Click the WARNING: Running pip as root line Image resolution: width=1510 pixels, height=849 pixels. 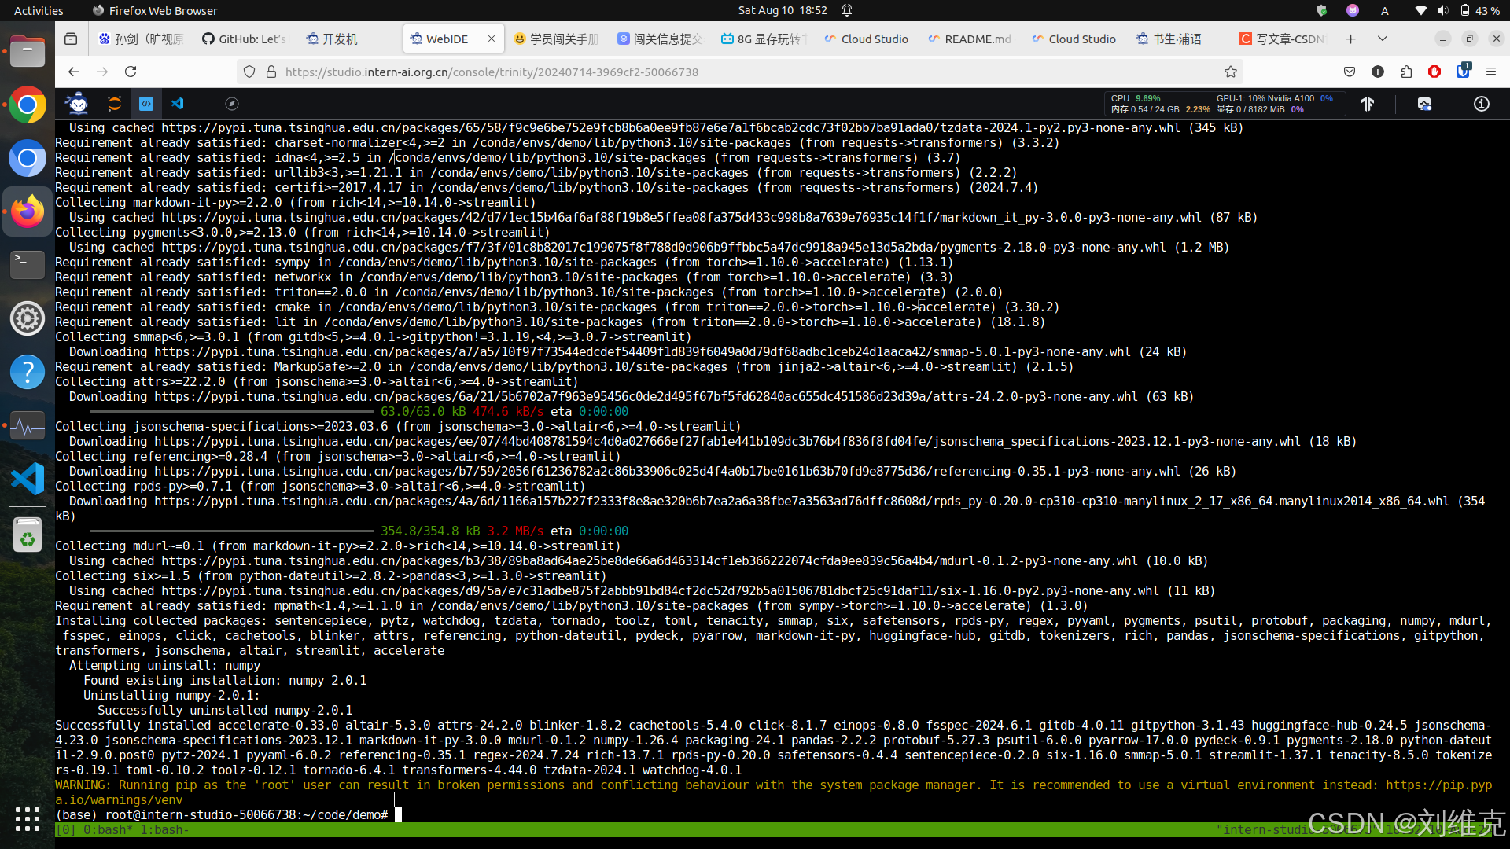774,792
